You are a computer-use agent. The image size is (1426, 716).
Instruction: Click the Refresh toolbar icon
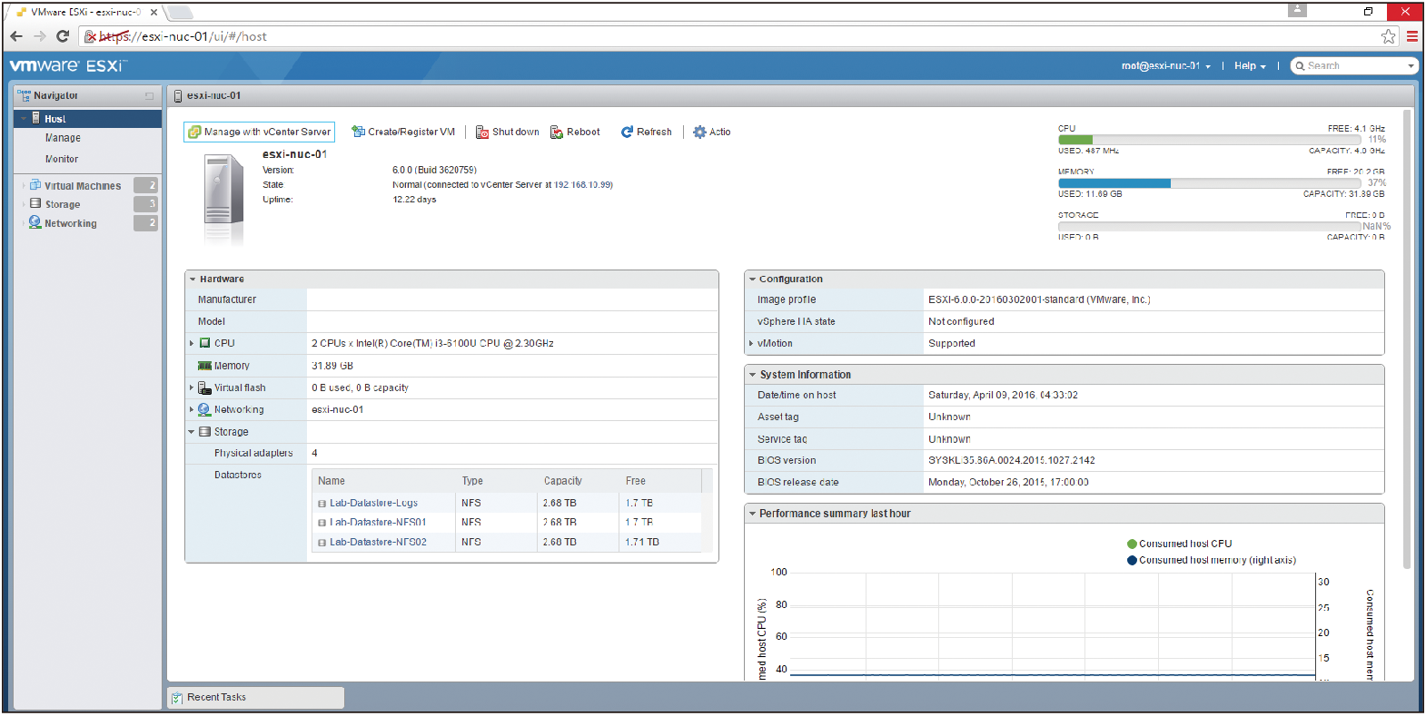627,132
